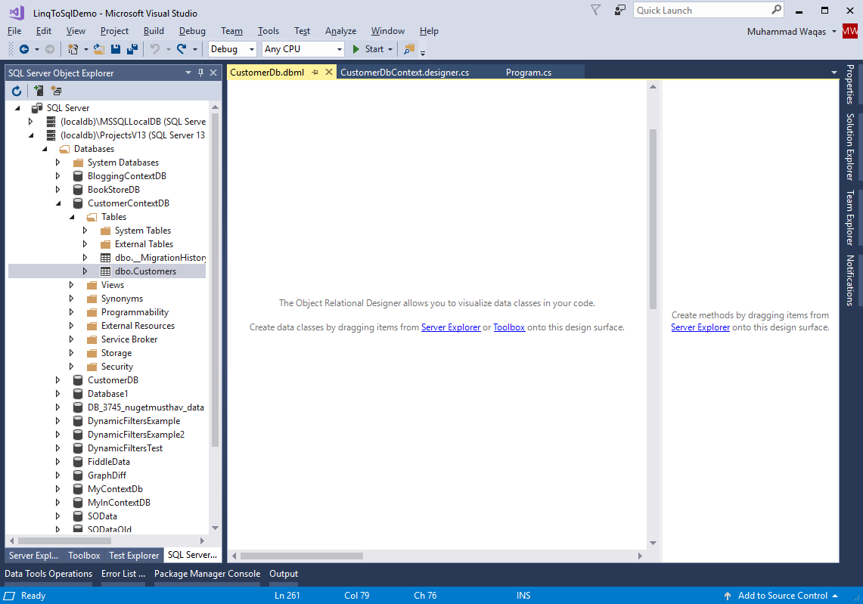
Task: Click the Group by schema icon in explorer
Action: [56, 91]
